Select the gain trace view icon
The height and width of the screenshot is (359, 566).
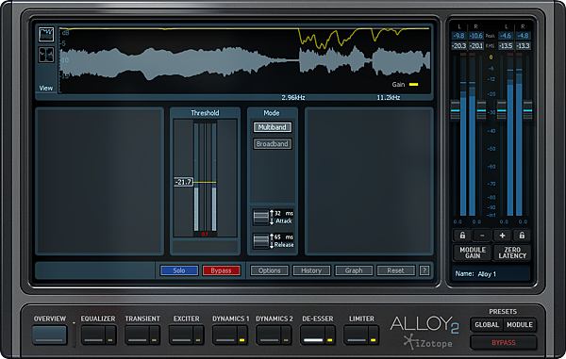tap(46, 35)
